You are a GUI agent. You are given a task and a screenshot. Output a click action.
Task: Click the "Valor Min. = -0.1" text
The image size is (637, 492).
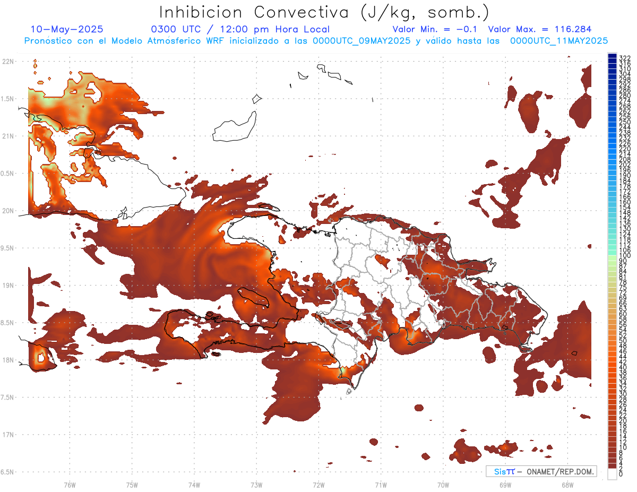(435, 29)
